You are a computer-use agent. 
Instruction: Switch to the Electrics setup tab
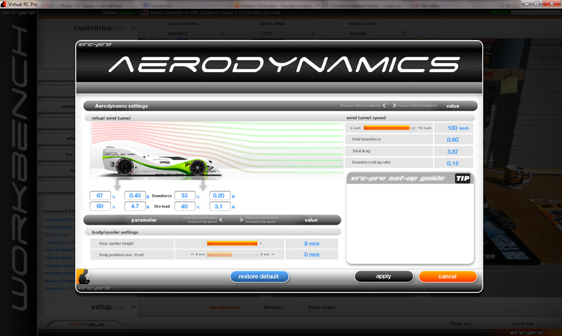coord(274,307)
